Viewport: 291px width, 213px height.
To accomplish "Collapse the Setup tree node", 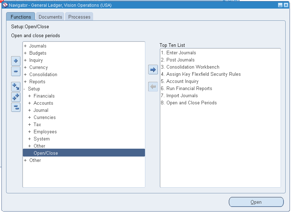I will 24,89.
